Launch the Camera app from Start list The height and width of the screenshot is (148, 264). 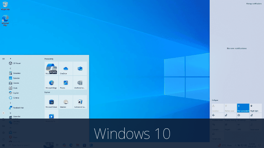point(14,83)
